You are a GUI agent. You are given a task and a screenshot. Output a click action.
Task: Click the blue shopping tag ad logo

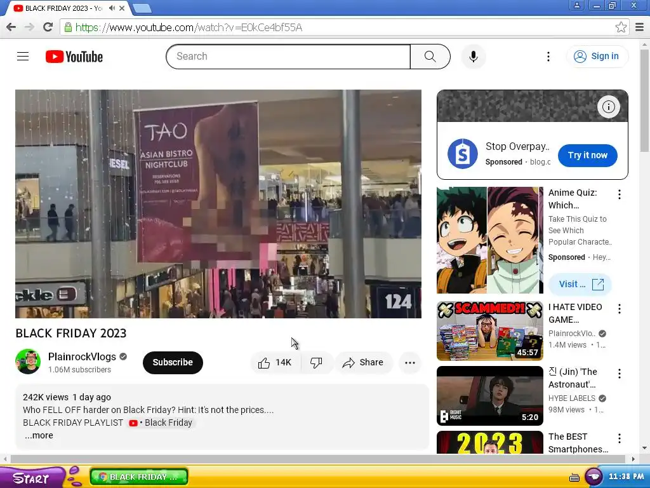(x=463, y=154)
